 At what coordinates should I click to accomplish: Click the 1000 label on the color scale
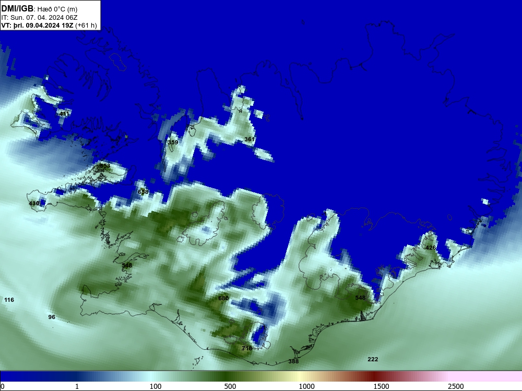coord(306,386)
